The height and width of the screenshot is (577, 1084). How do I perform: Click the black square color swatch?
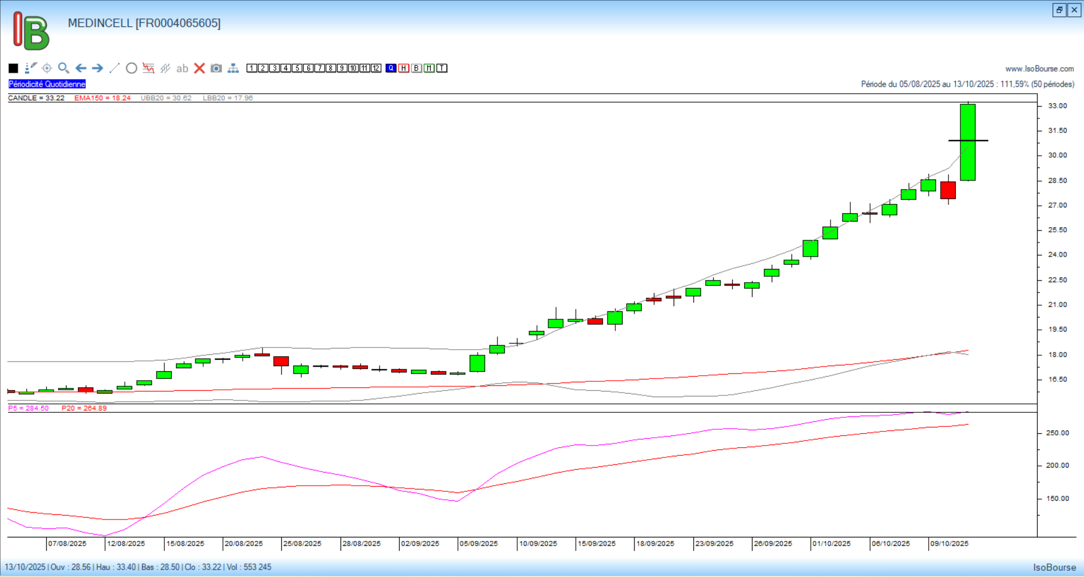(x=14, y=68)
